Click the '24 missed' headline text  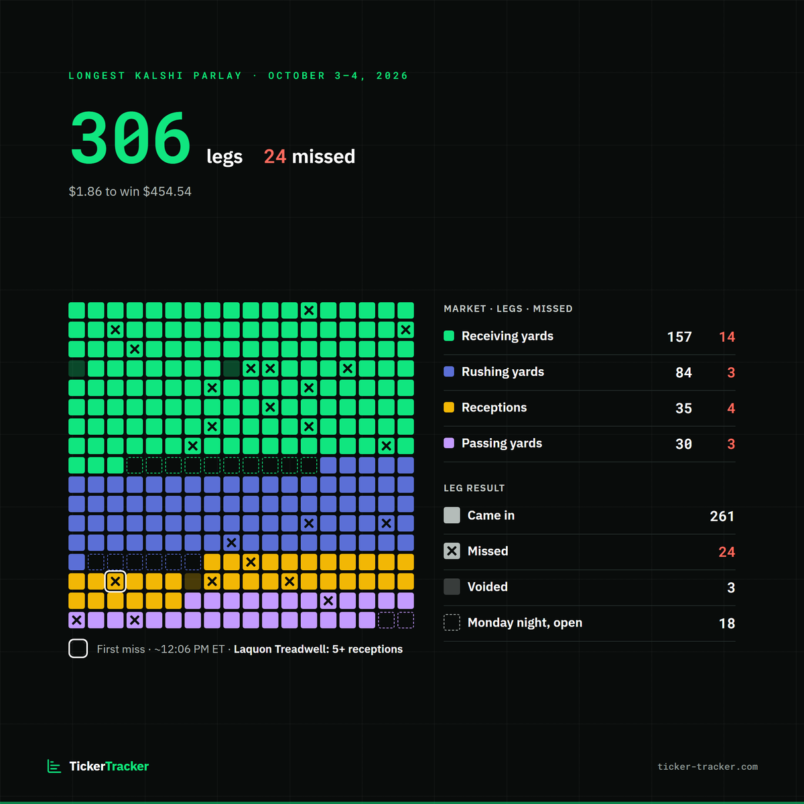pyautogui.click(x=310, y=157)
